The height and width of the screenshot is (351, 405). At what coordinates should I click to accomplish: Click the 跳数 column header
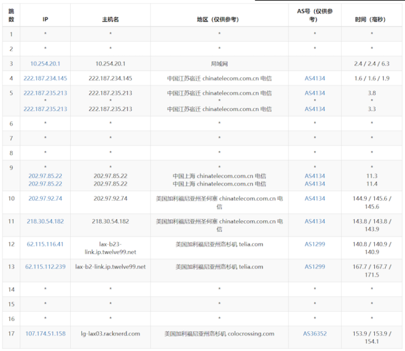point(11,15)
